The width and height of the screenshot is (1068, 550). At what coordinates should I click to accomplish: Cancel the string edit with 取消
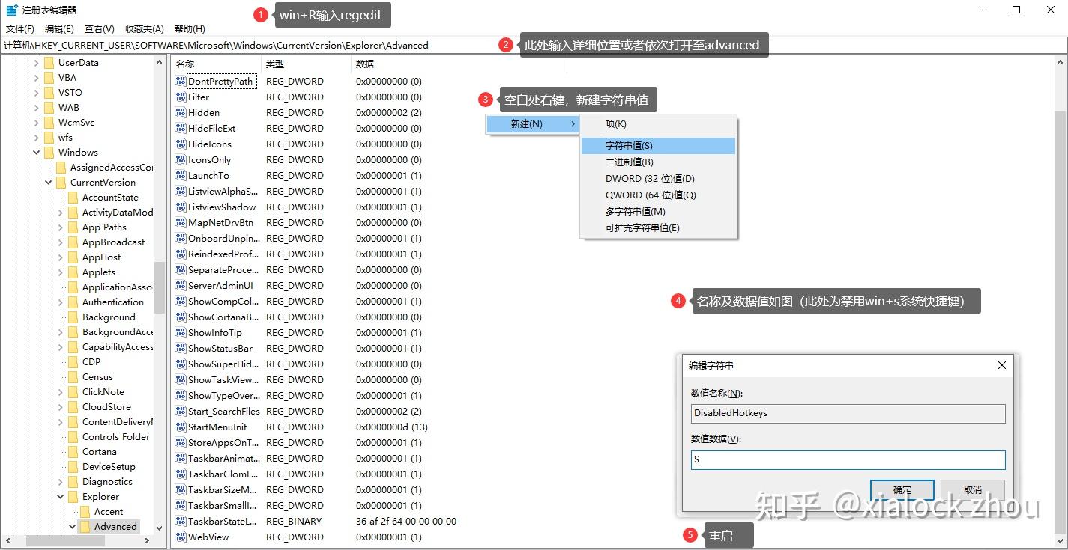973,490
